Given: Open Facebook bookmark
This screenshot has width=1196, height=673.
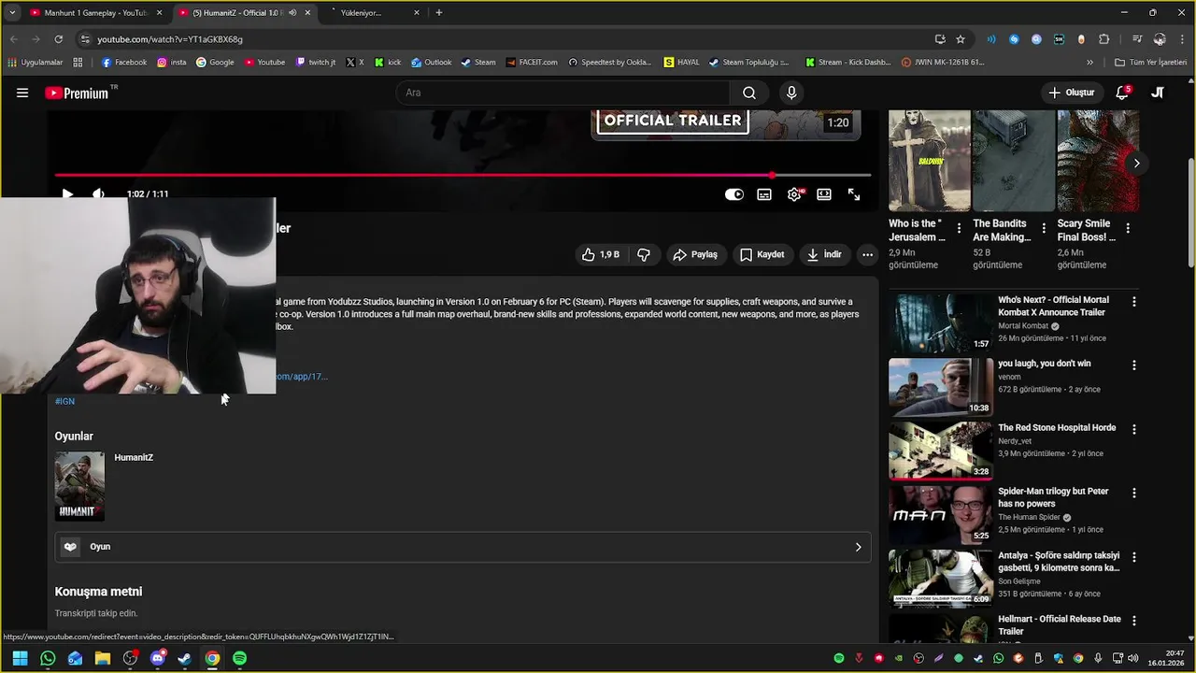Looking at the screenshot, I should (x=124, y=63).
